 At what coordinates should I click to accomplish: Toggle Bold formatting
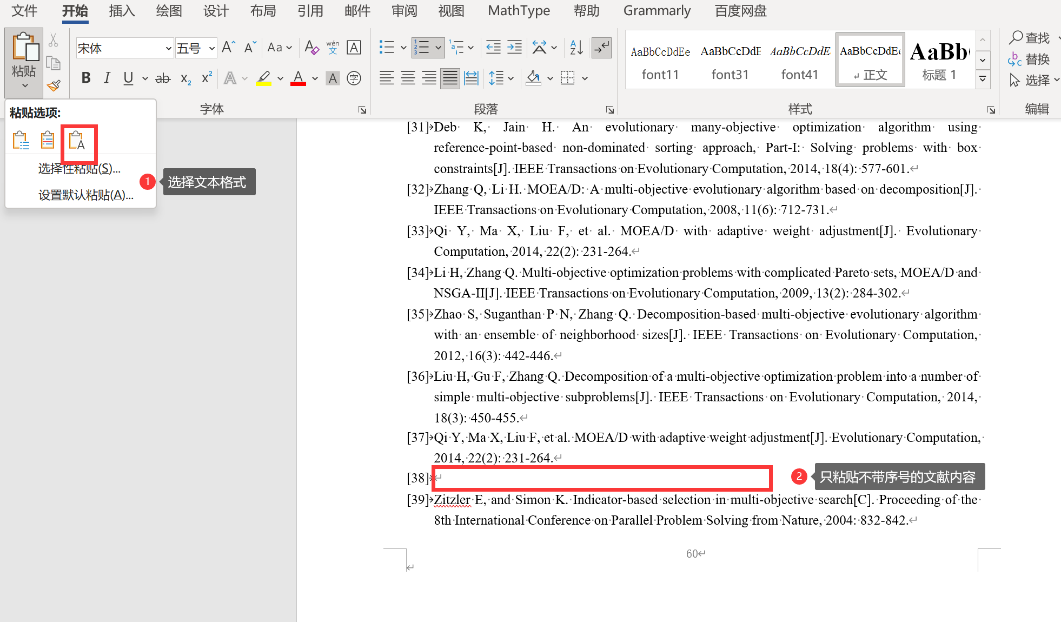[x=85, y=78]
